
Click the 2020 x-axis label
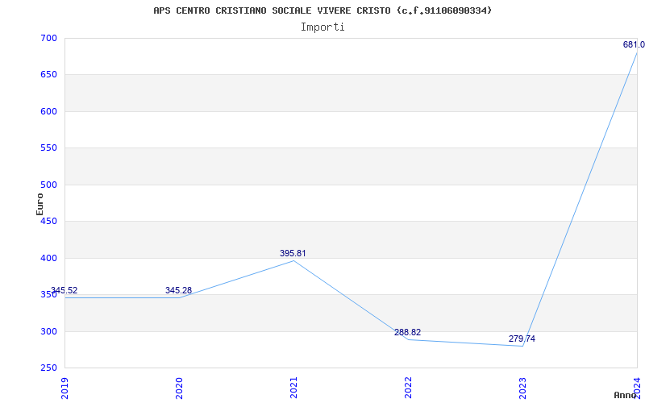(x=179, y=388)
